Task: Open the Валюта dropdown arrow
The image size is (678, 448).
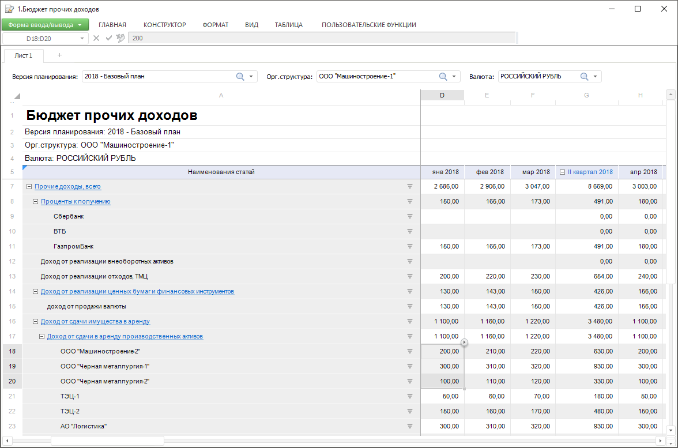Action: pyautogui.click(x=596, y=76)
